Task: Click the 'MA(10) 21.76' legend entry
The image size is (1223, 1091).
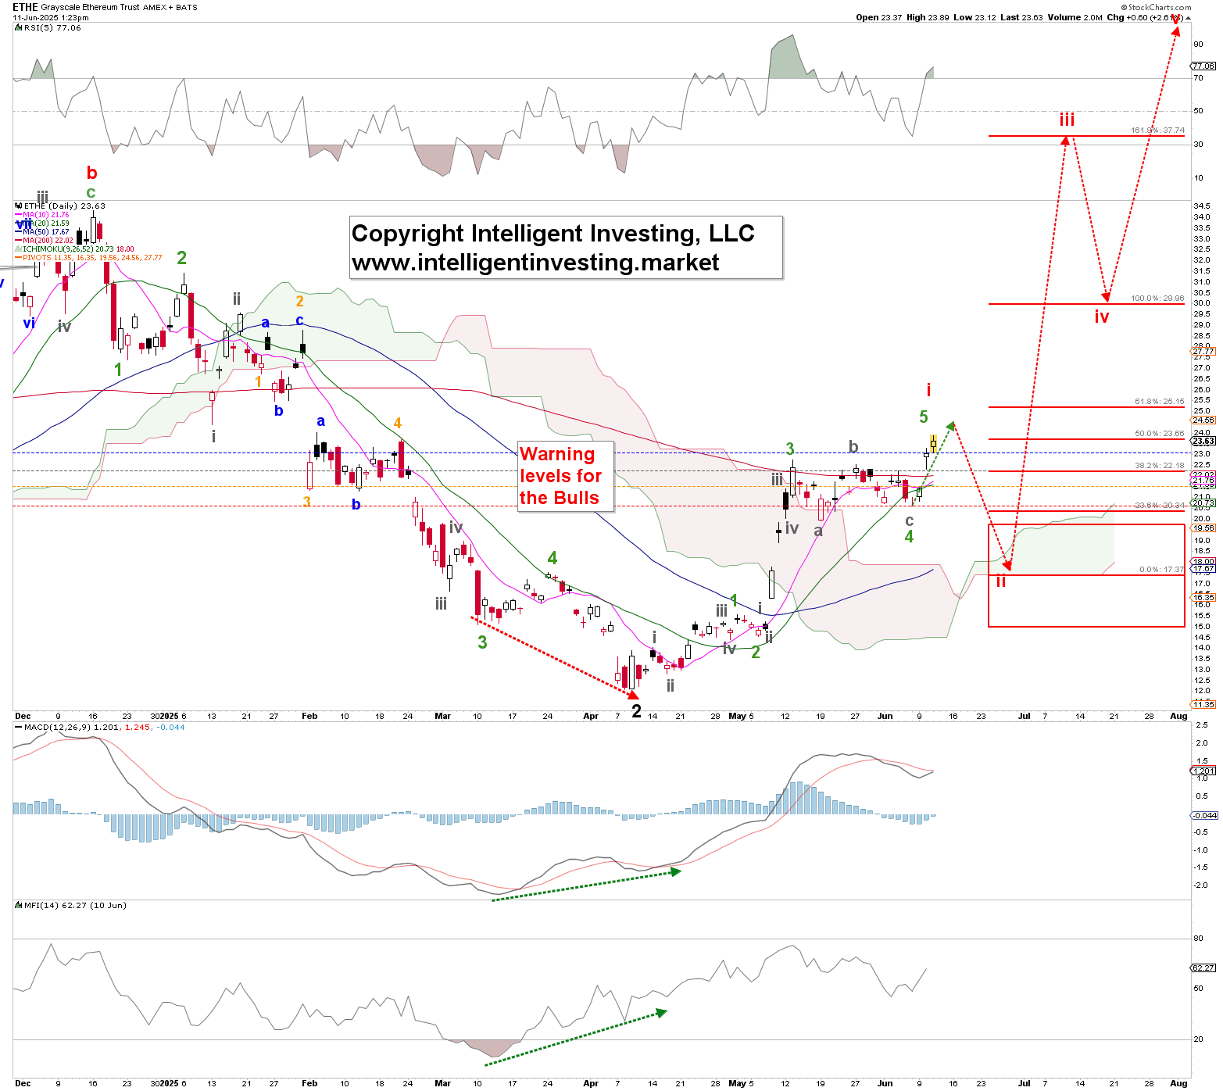Action: tap(46, 215)
